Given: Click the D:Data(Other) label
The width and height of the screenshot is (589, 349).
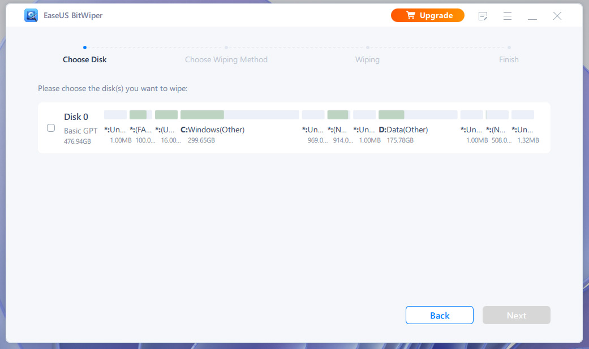Looking at the screenshot, I should (403, 130).
